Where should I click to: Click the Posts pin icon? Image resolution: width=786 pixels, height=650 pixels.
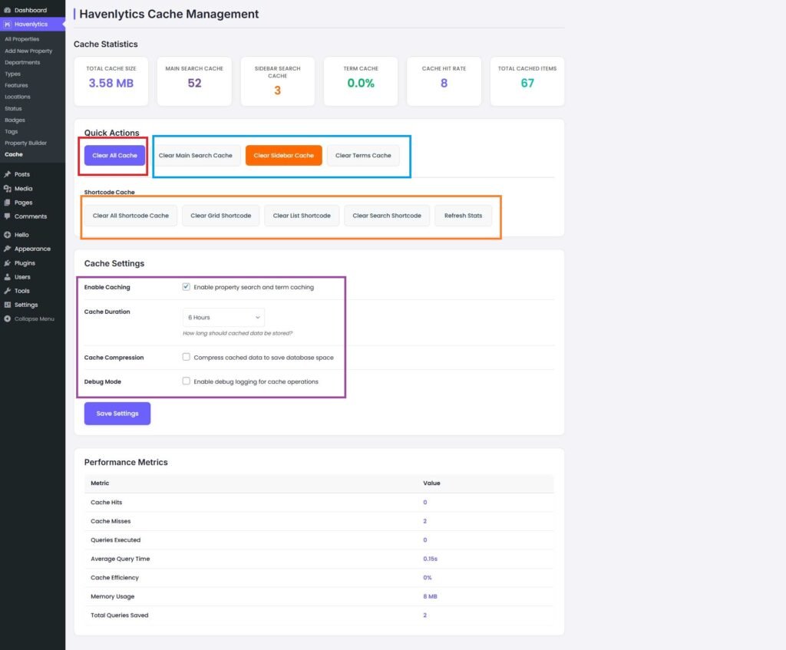[8, 174]
